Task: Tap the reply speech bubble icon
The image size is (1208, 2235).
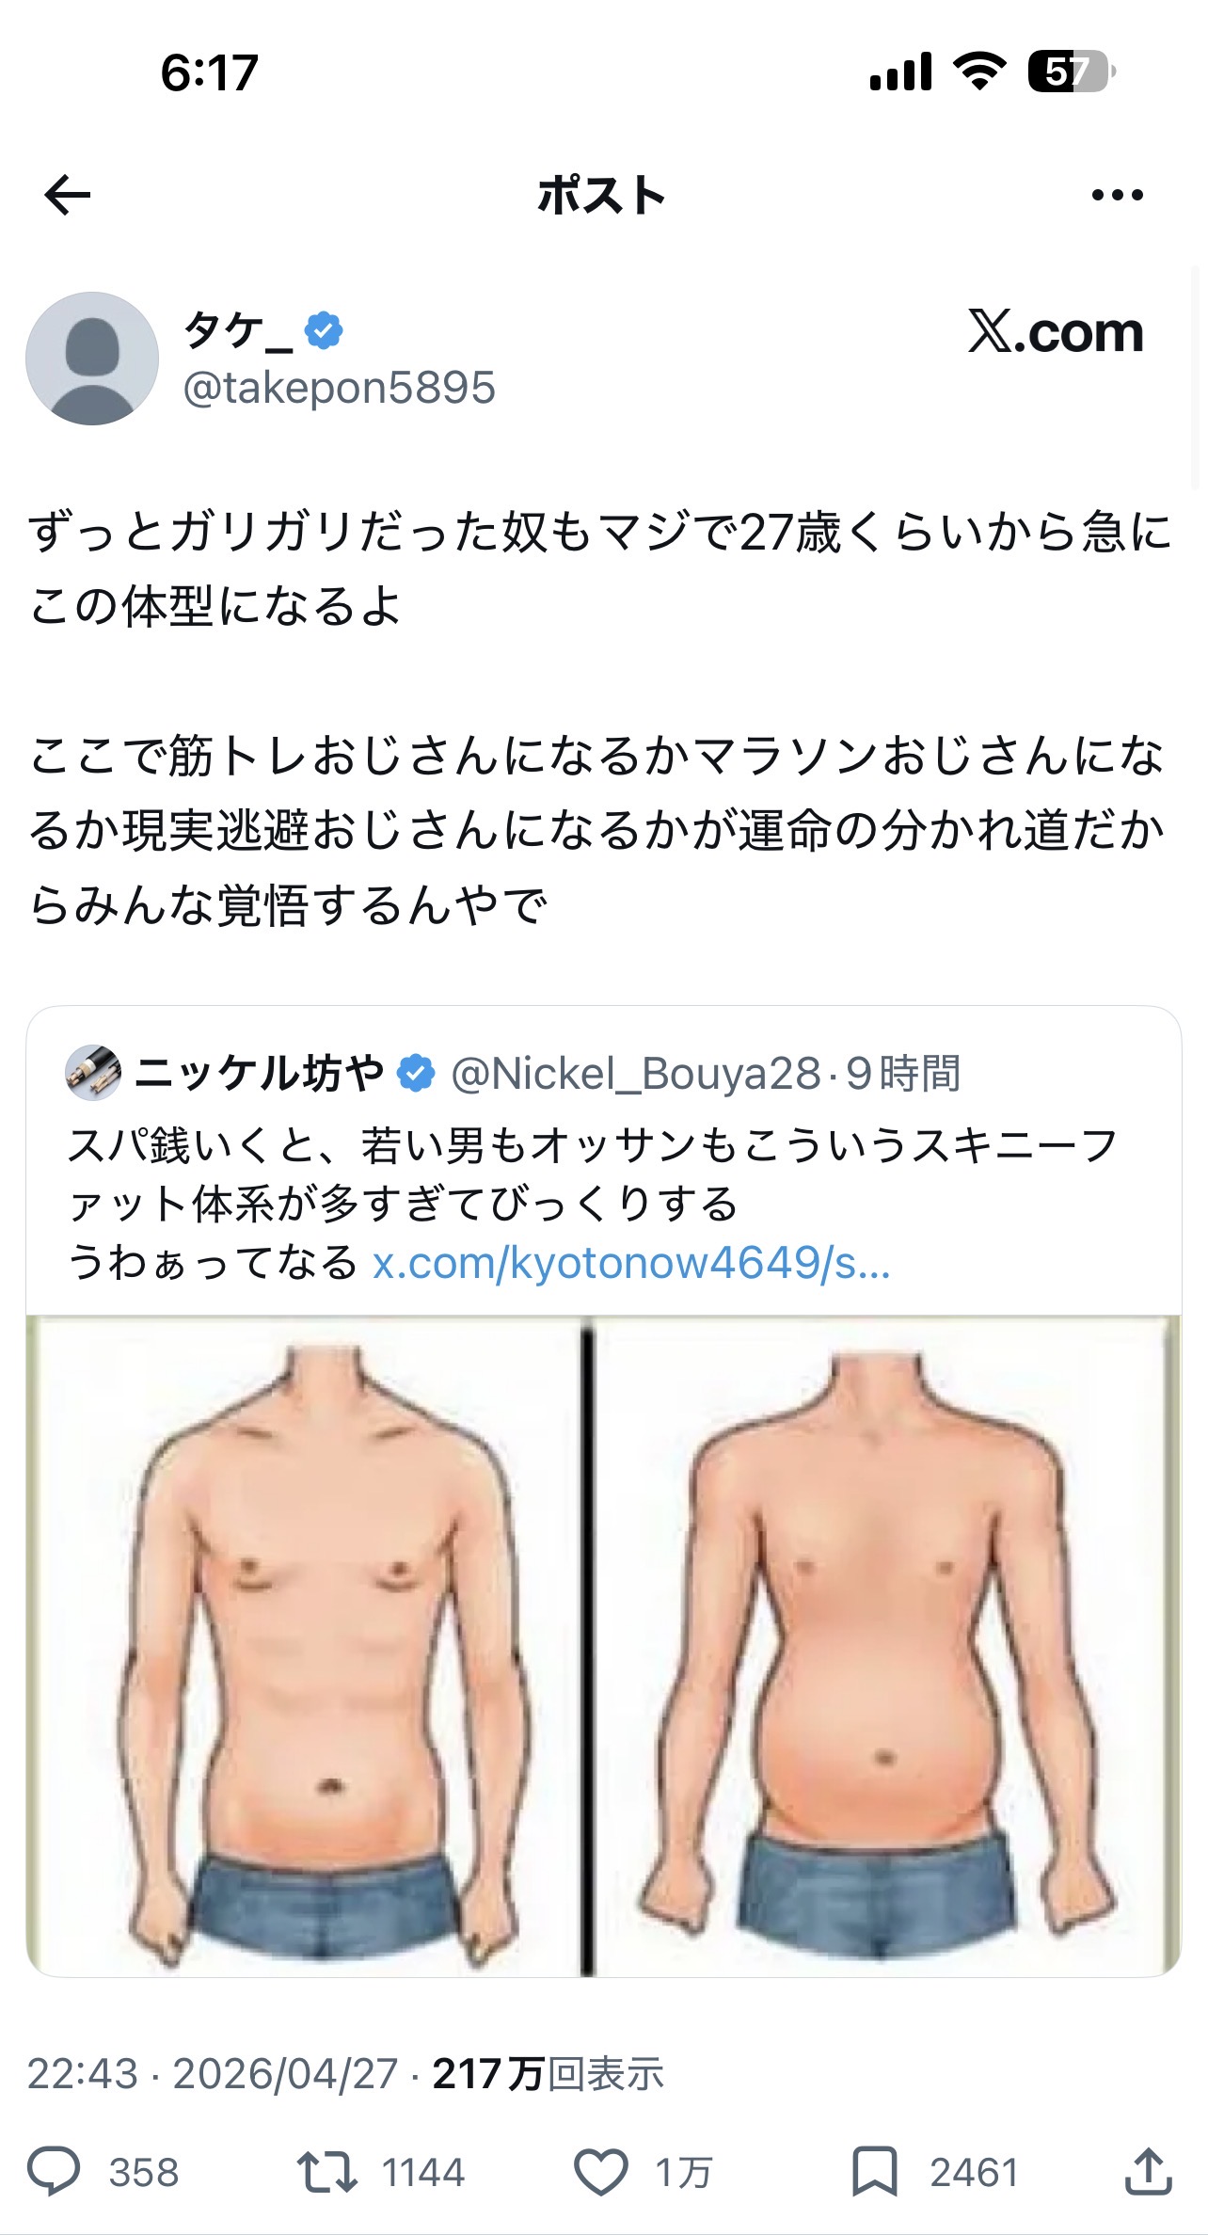Action: [x=54, y=2172]
